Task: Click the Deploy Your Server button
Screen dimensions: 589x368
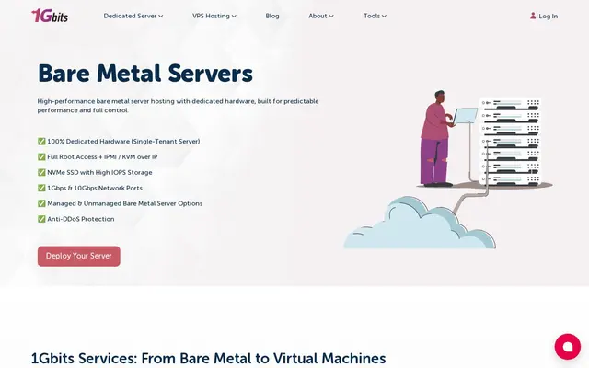Action: pos(79,256)
